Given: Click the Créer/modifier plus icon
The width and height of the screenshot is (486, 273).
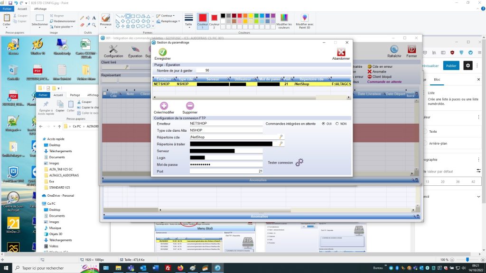Looking at the screenshot, I should click(x=164, y=106).
